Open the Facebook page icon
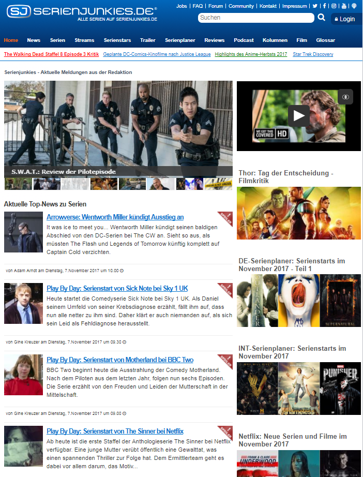This screenshot has width=363, height=477. point(324,6)
